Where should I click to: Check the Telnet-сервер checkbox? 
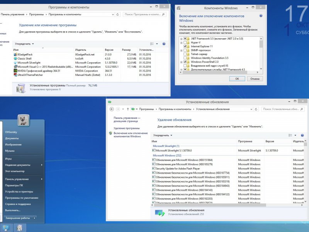point(185,54)
